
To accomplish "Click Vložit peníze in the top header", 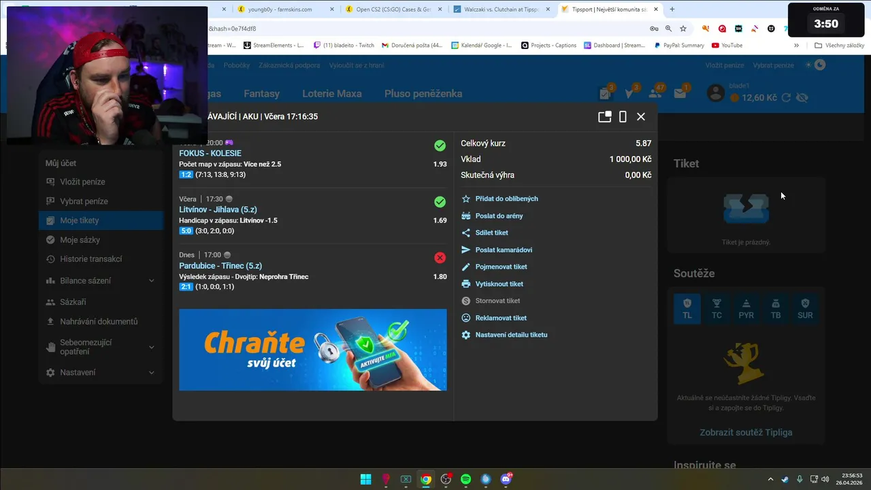I will [725, 65].
